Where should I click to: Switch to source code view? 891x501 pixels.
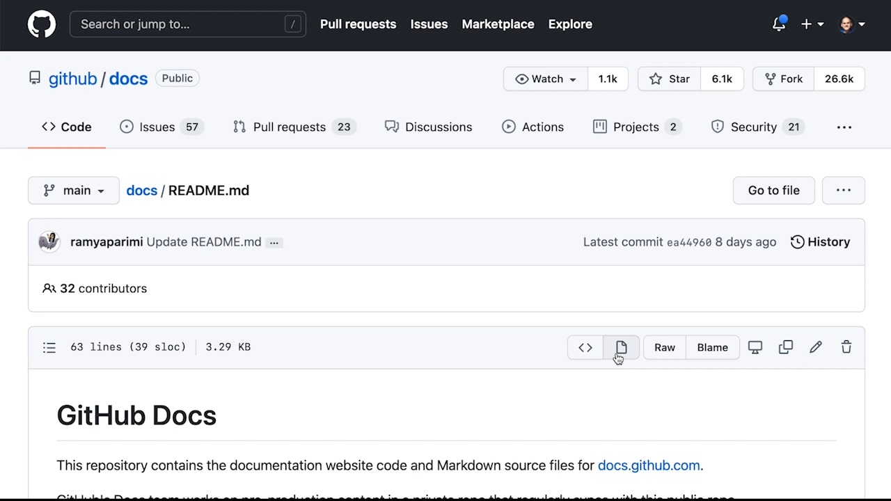(585, 347)
